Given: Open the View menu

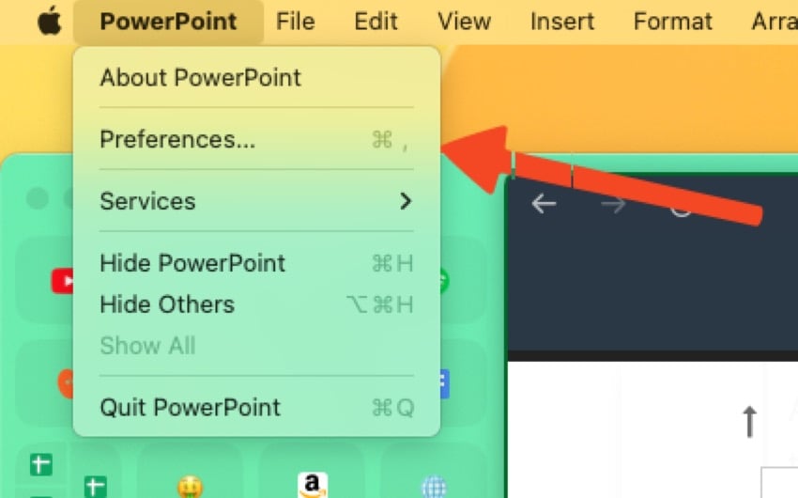Looking at the screenshot, I should (x=464, y=22).
